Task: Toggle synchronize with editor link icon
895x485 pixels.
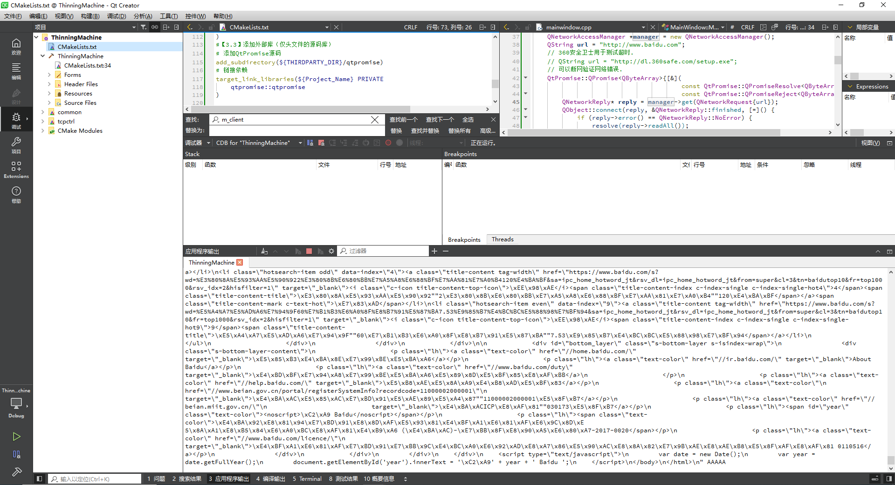Action: point(155,27)
